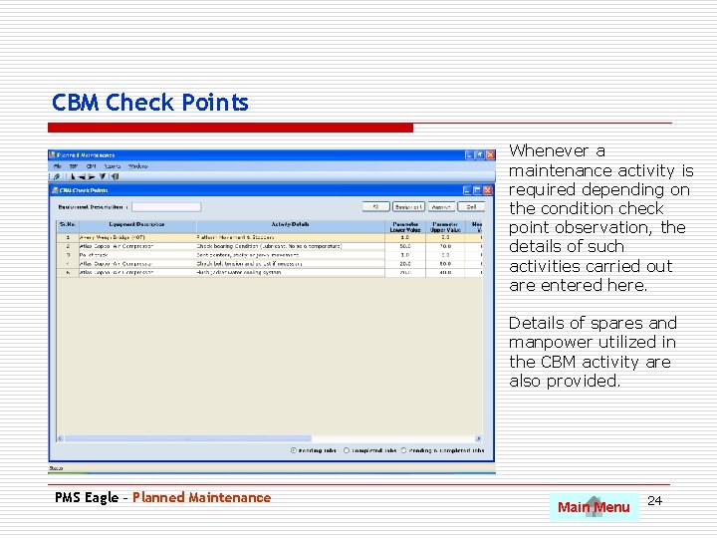Click the Check bearing Condition activity cell

pyautogui.click(x=291, y=247)
